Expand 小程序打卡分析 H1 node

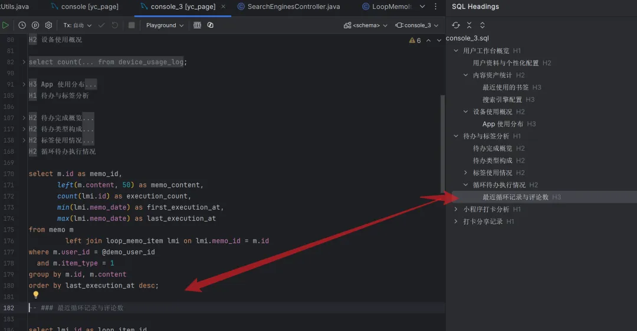[456, 209]
